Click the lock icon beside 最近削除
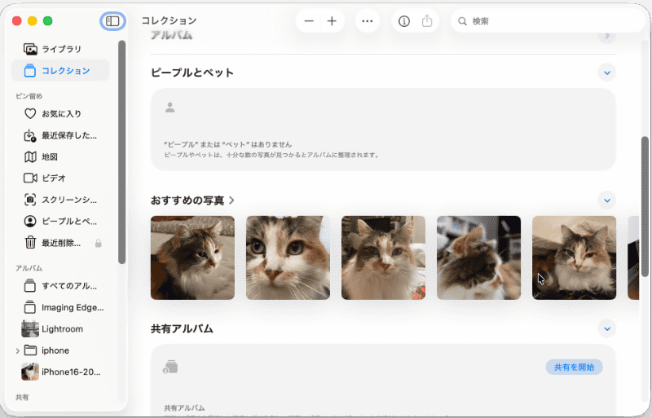This screenshot has height=418, width=652. pos(99,243)
